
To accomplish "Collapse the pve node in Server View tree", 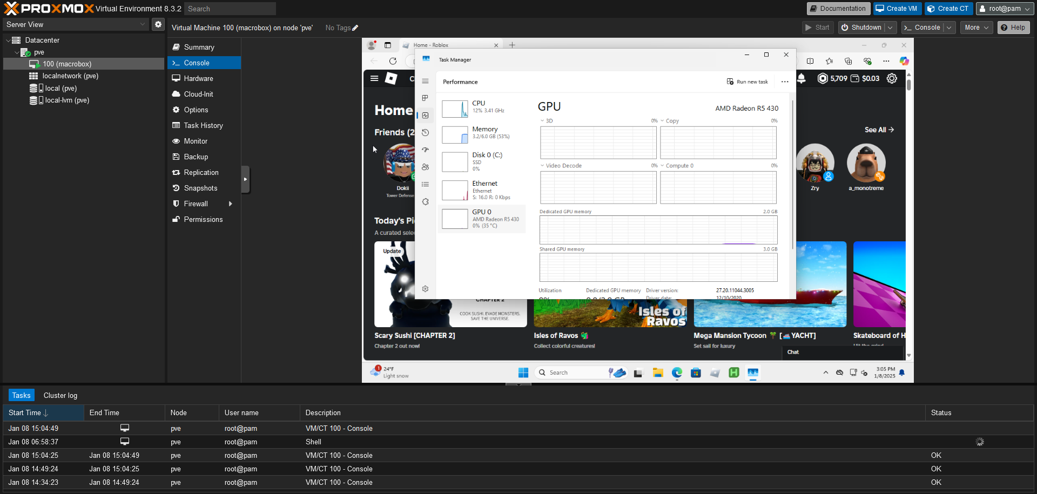I will [x=16, y=52].
